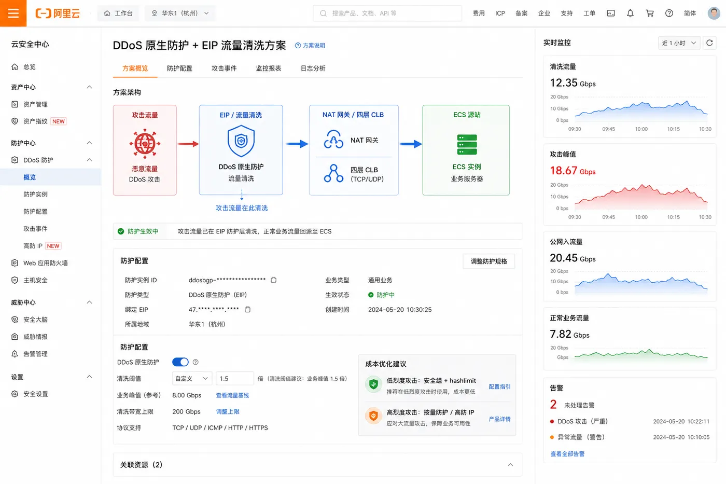Switch to the 防护配置 tab
Viewport: 726px width, 484px height.
tap(179, 68)
